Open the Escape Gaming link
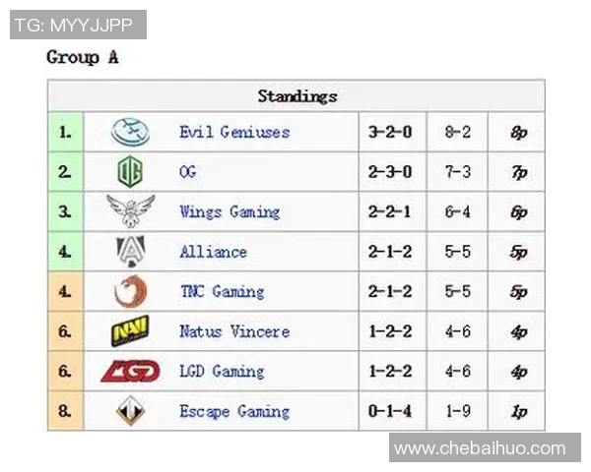This screenshot has height=472, width=591. coord(234,411)
